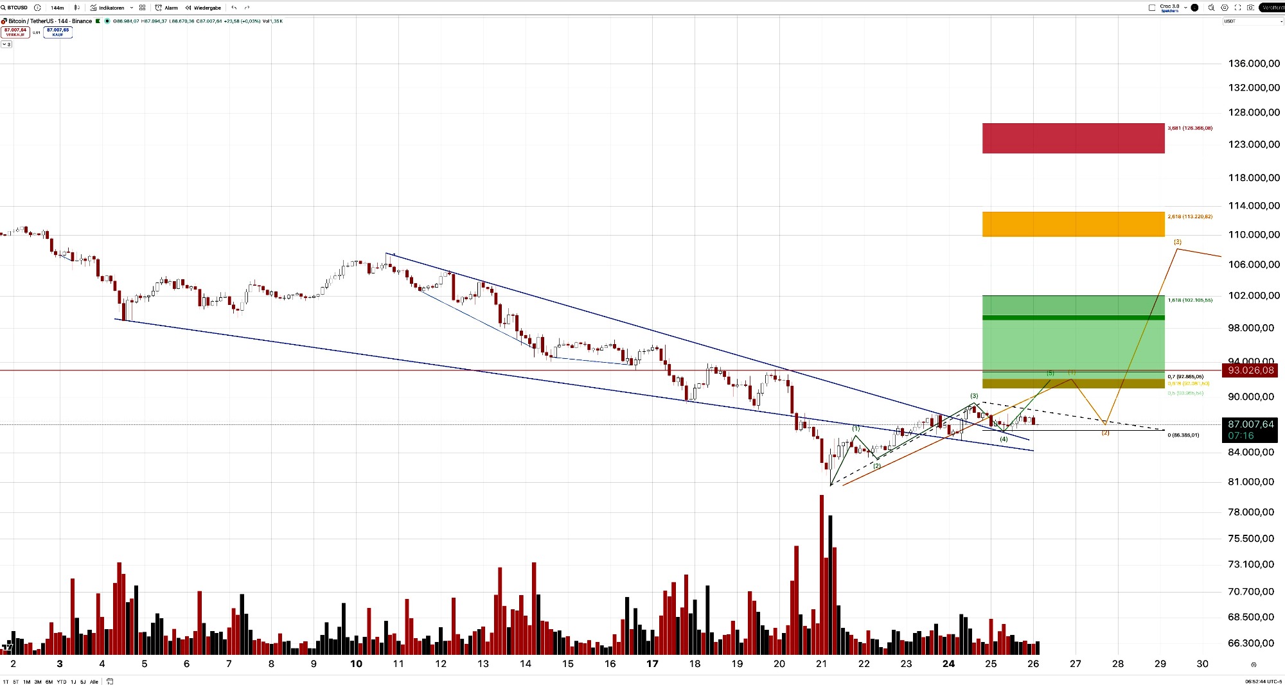Screen dimensions: 1285x685
Task: Undo the last chart action
Action: tap(235, 8)
